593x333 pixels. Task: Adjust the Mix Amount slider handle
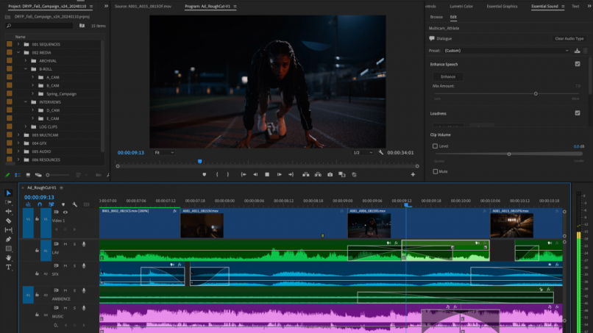point(536,94)
